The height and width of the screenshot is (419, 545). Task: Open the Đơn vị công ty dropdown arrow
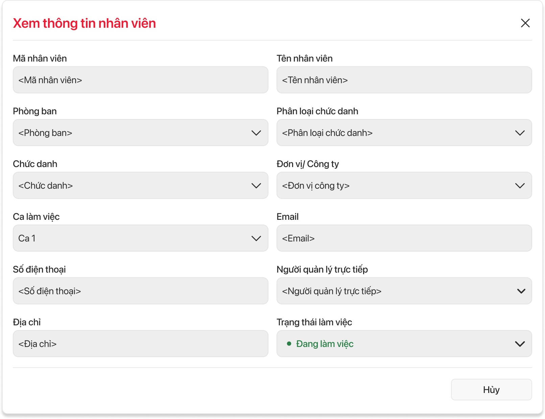tap(520, 186)
